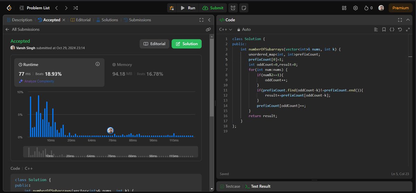416x193 pixels.
Task: Format code with the lines icon
Action: pos(376,30)
